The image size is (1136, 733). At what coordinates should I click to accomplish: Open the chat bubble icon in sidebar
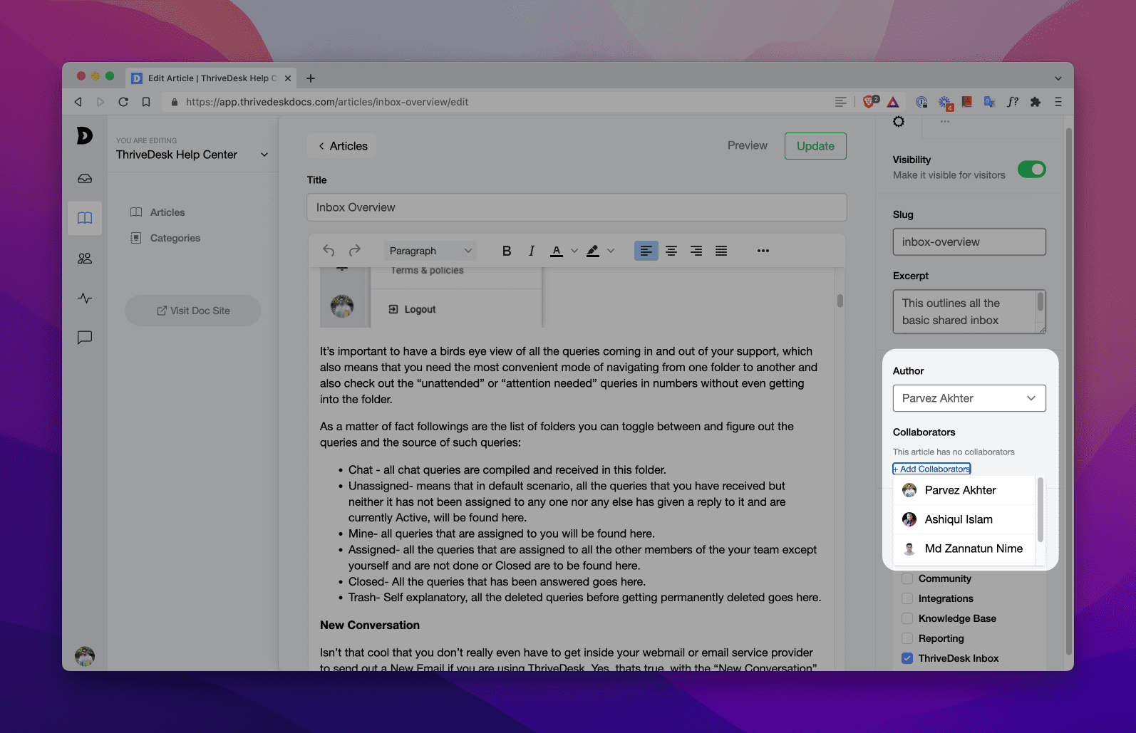85,338
